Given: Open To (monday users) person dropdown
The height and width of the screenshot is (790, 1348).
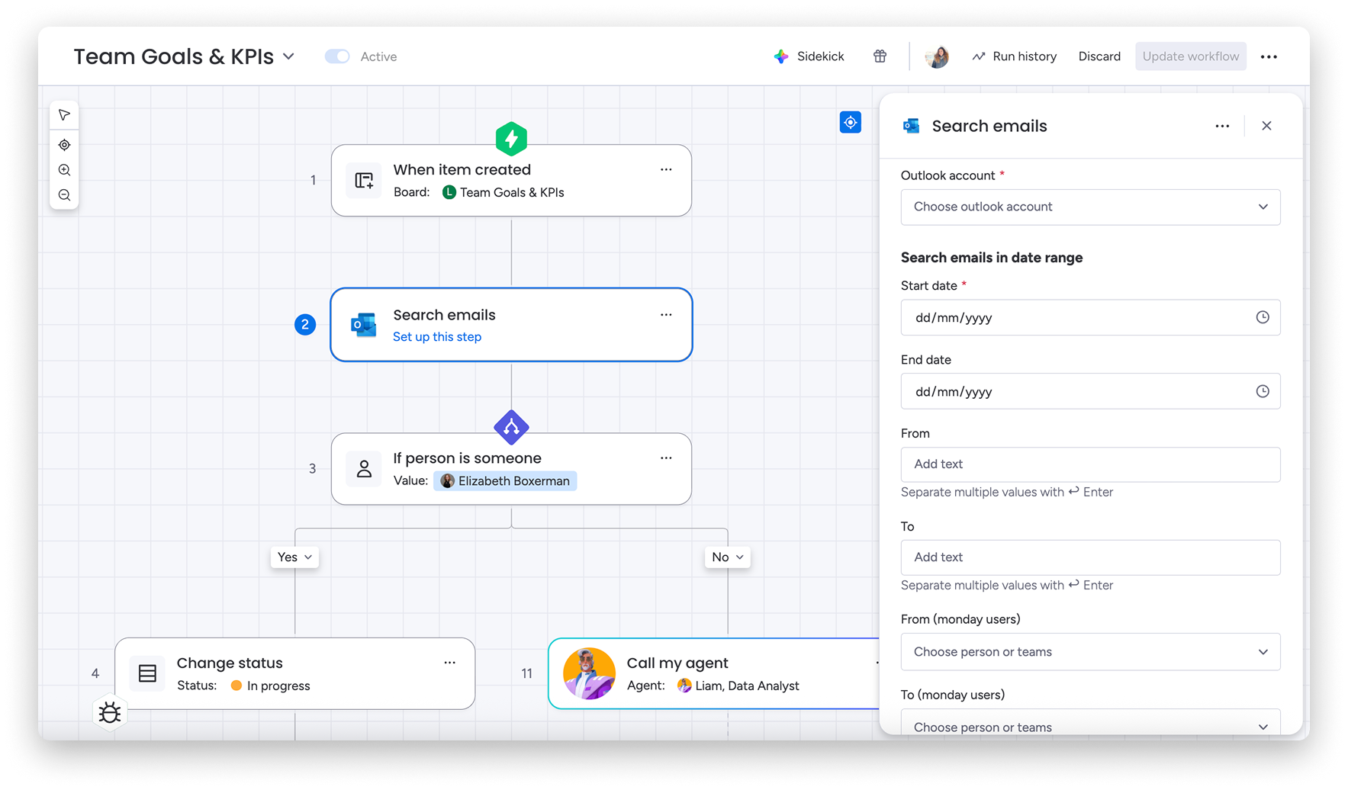Looking at the screenshot, I should 1090,723.
